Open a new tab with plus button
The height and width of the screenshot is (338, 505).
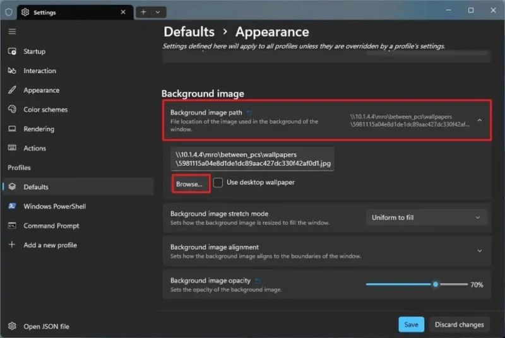click(143, 12)
